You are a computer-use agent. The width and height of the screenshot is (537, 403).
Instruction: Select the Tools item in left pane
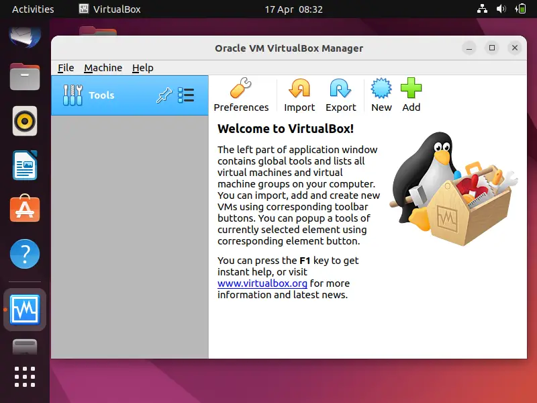point(130,95)
